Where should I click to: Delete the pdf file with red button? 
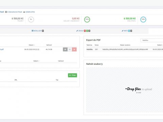74,49
